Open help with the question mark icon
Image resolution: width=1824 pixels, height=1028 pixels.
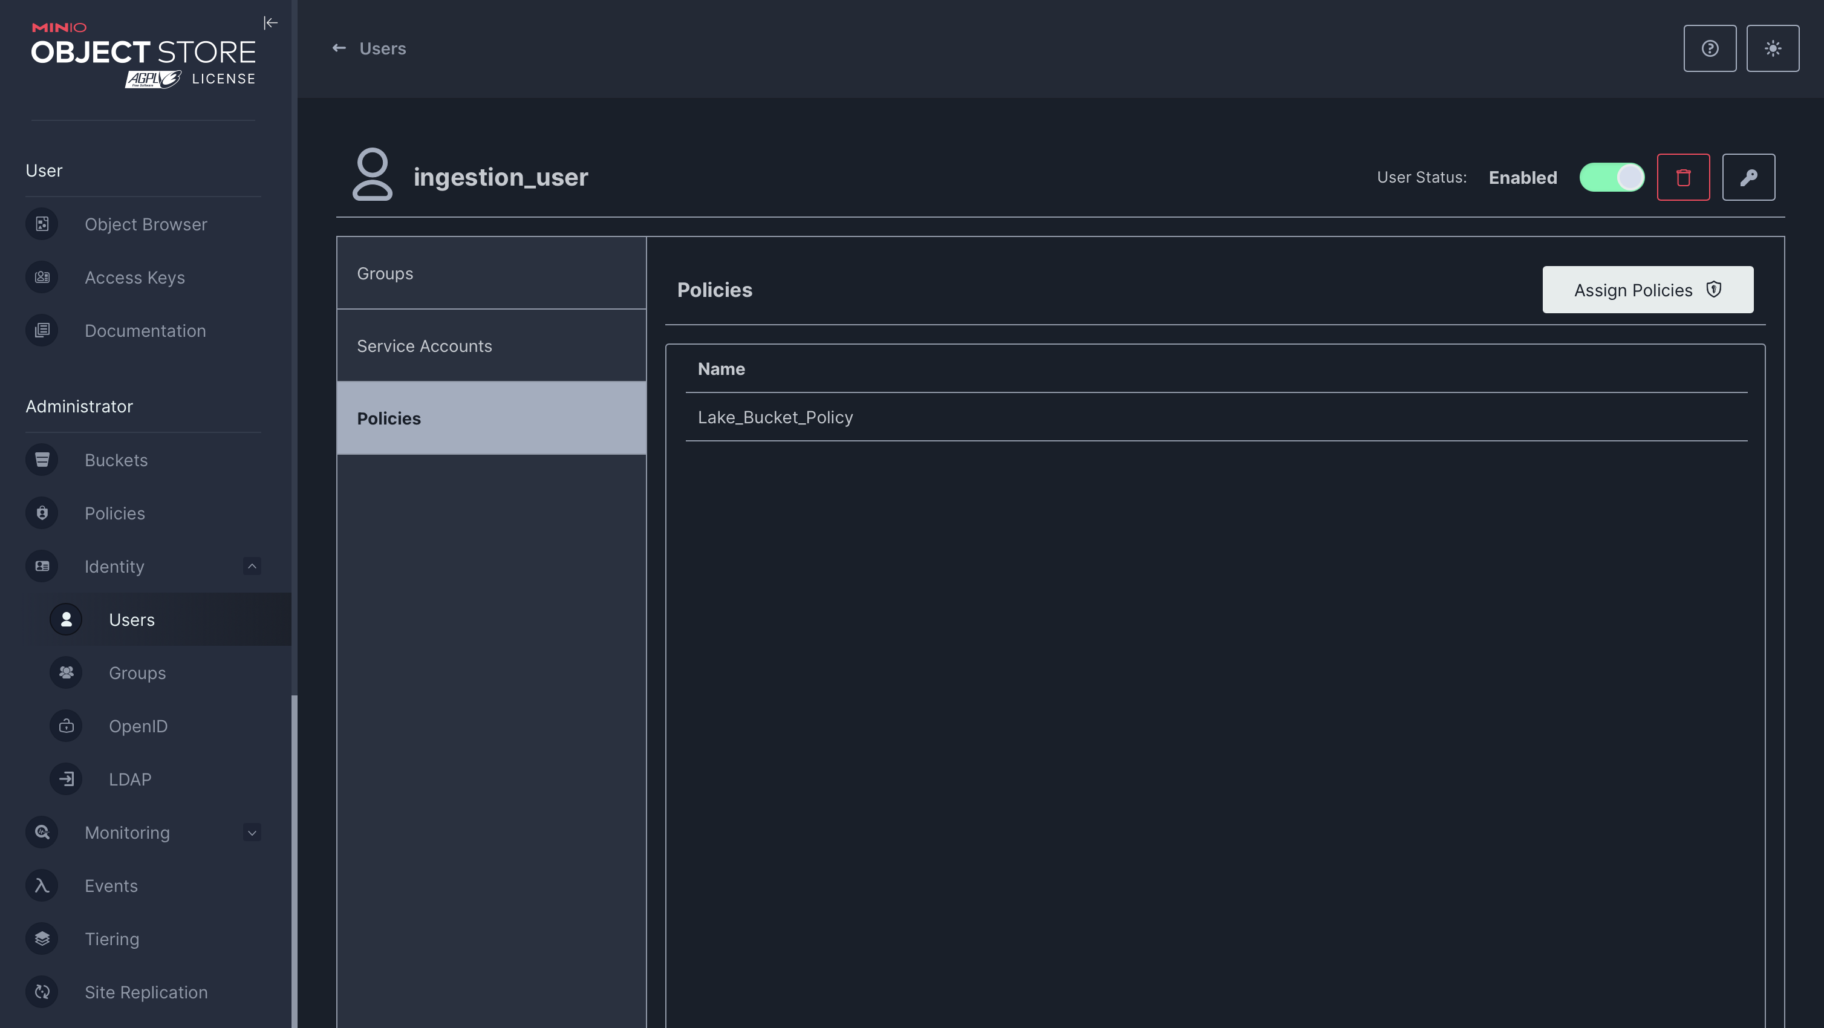[1710, 48]
